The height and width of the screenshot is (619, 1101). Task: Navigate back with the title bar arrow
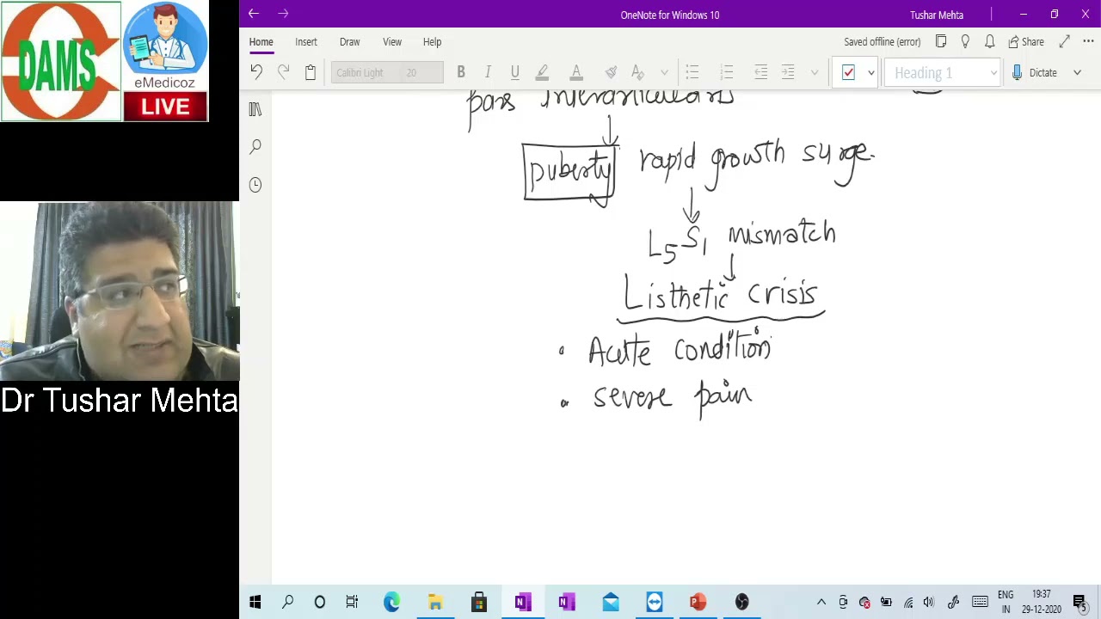click(x=253, y=14)
